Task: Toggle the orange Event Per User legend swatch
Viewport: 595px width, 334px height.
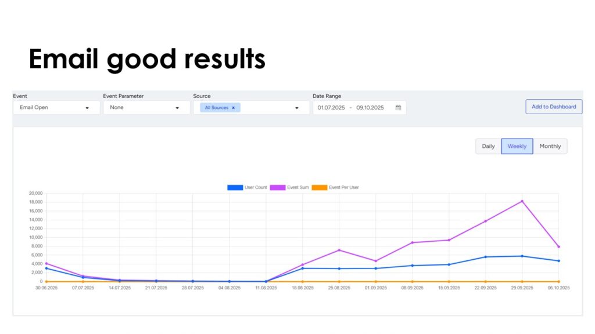Action: [320, 187]
